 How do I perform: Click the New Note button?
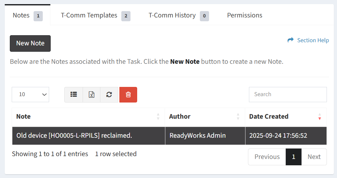point(30,43)
